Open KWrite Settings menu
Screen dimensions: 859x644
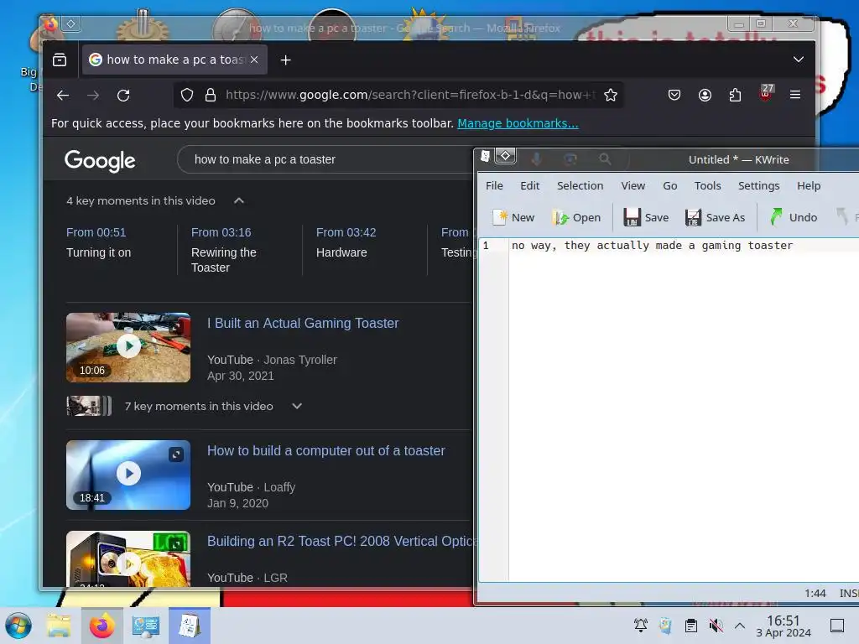pos(758,185)
